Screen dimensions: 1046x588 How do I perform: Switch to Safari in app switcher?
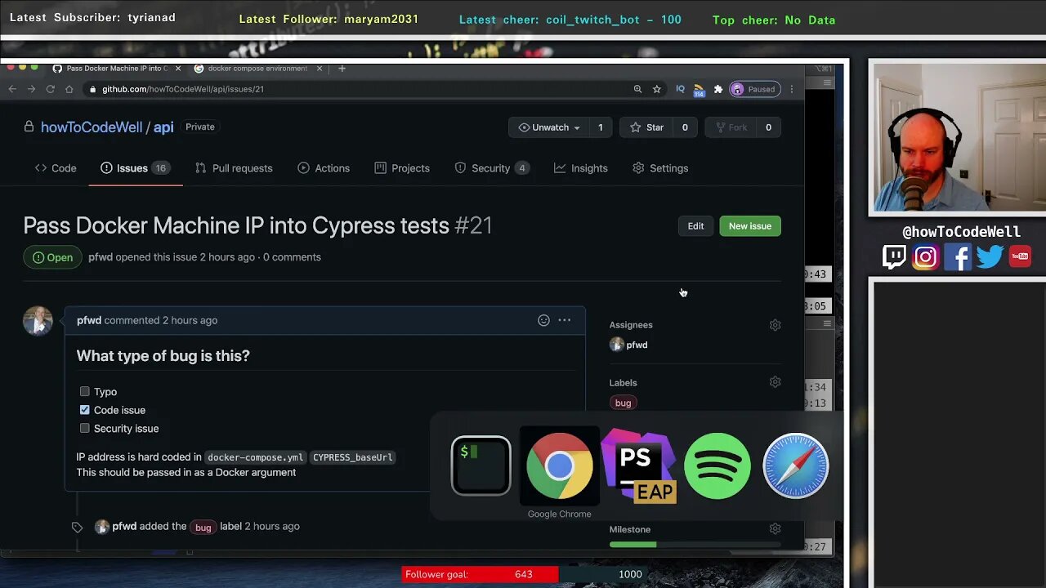[795, 465]
